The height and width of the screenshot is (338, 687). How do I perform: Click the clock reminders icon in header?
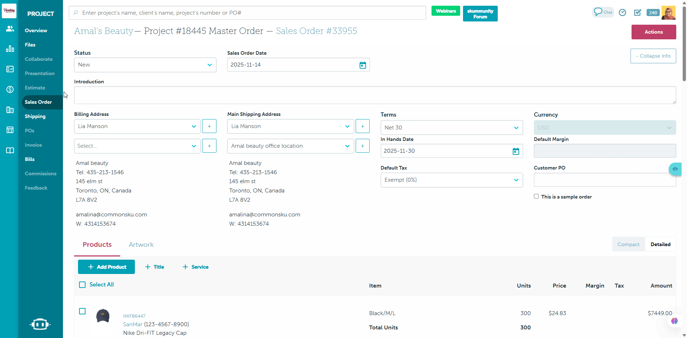[622, 13]
